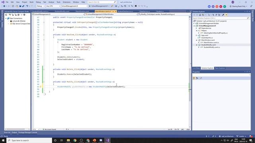Click Collapse All icon in Solution Explorer

pyautogui.click(x=216, y=15)
